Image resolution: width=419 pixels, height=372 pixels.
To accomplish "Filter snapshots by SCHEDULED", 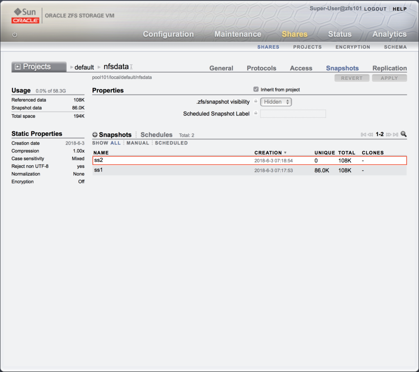I will [171, 143].
